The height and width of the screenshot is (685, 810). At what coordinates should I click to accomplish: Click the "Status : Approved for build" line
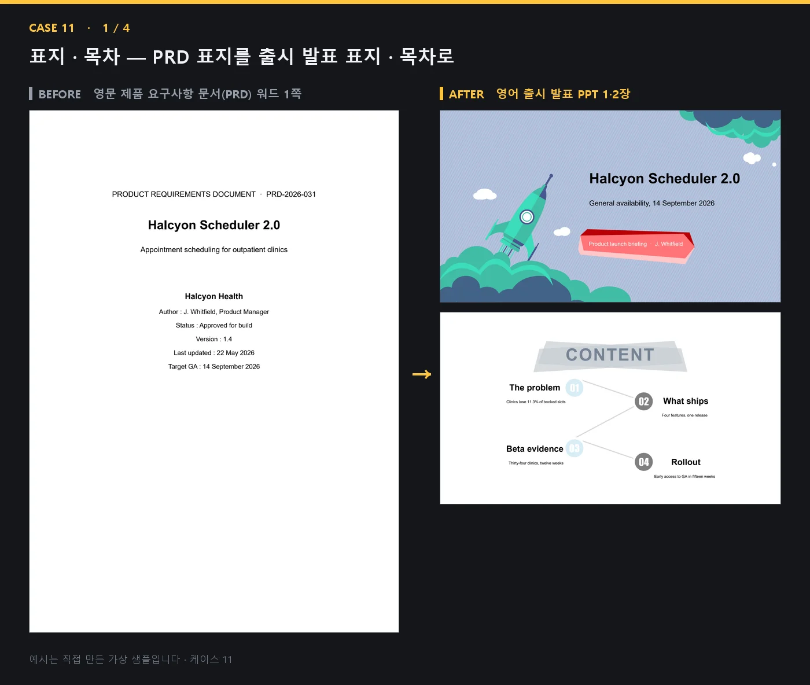click(x=214, y=326)
